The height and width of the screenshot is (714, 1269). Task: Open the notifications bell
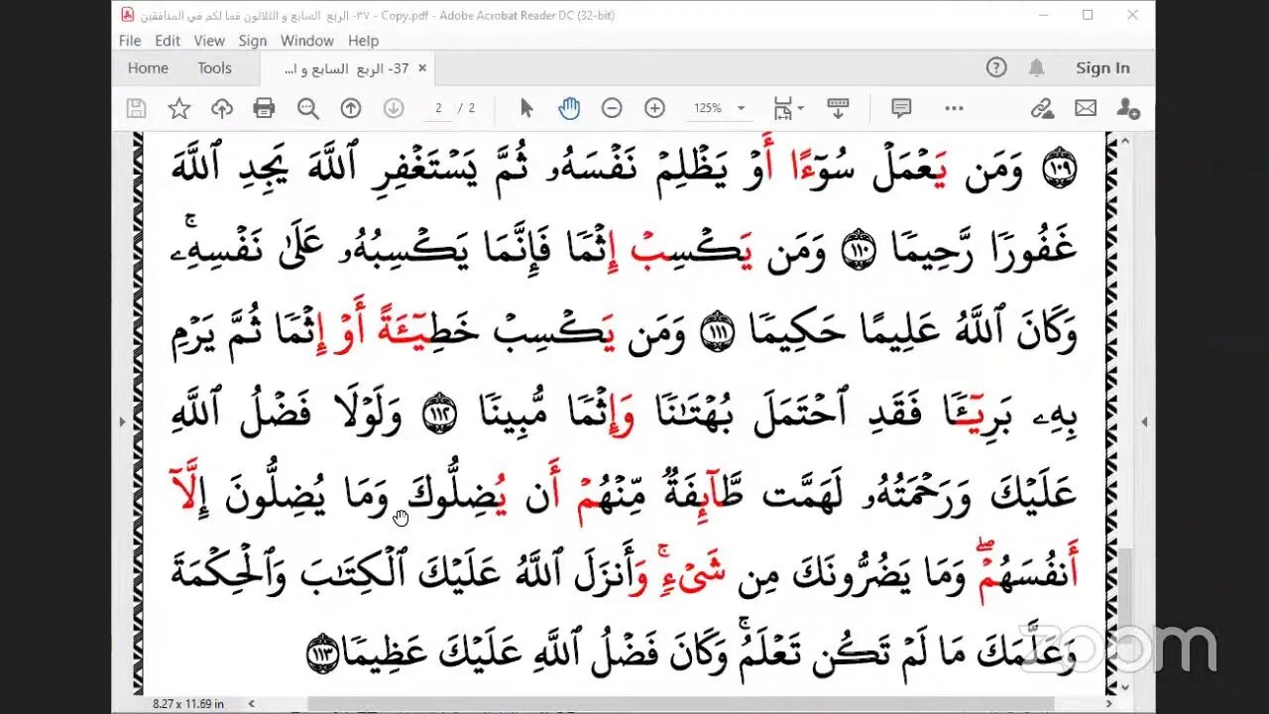(x=1036, y=67)
